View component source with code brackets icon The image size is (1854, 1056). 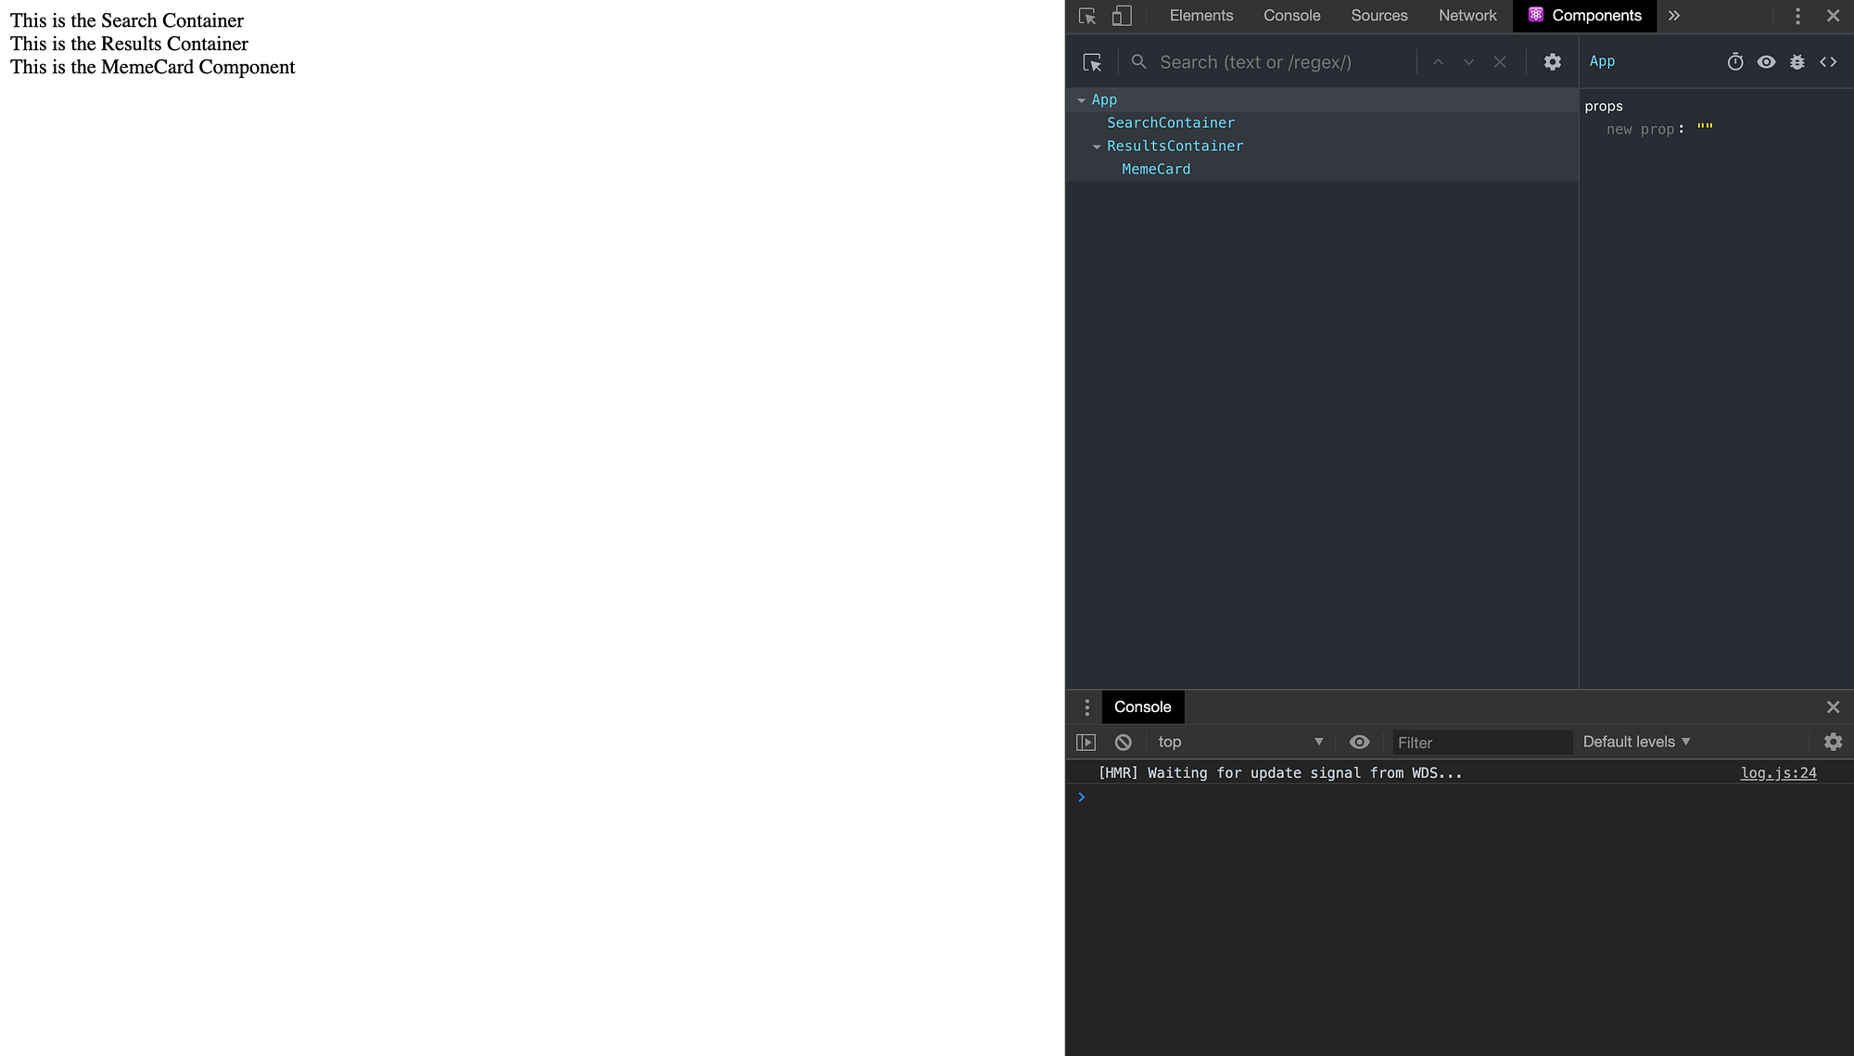[1828, 62]
